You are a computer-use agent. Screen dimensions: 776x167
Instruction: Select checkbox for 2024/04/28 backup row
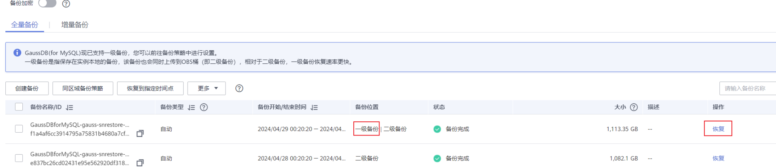coord(19,158)
